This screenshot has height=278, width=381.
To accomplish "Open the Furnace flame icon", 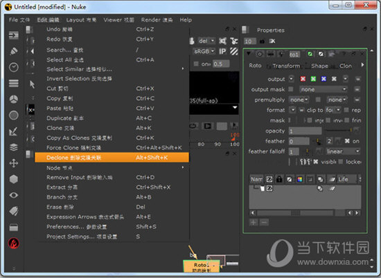I will [x=14, y=243].
